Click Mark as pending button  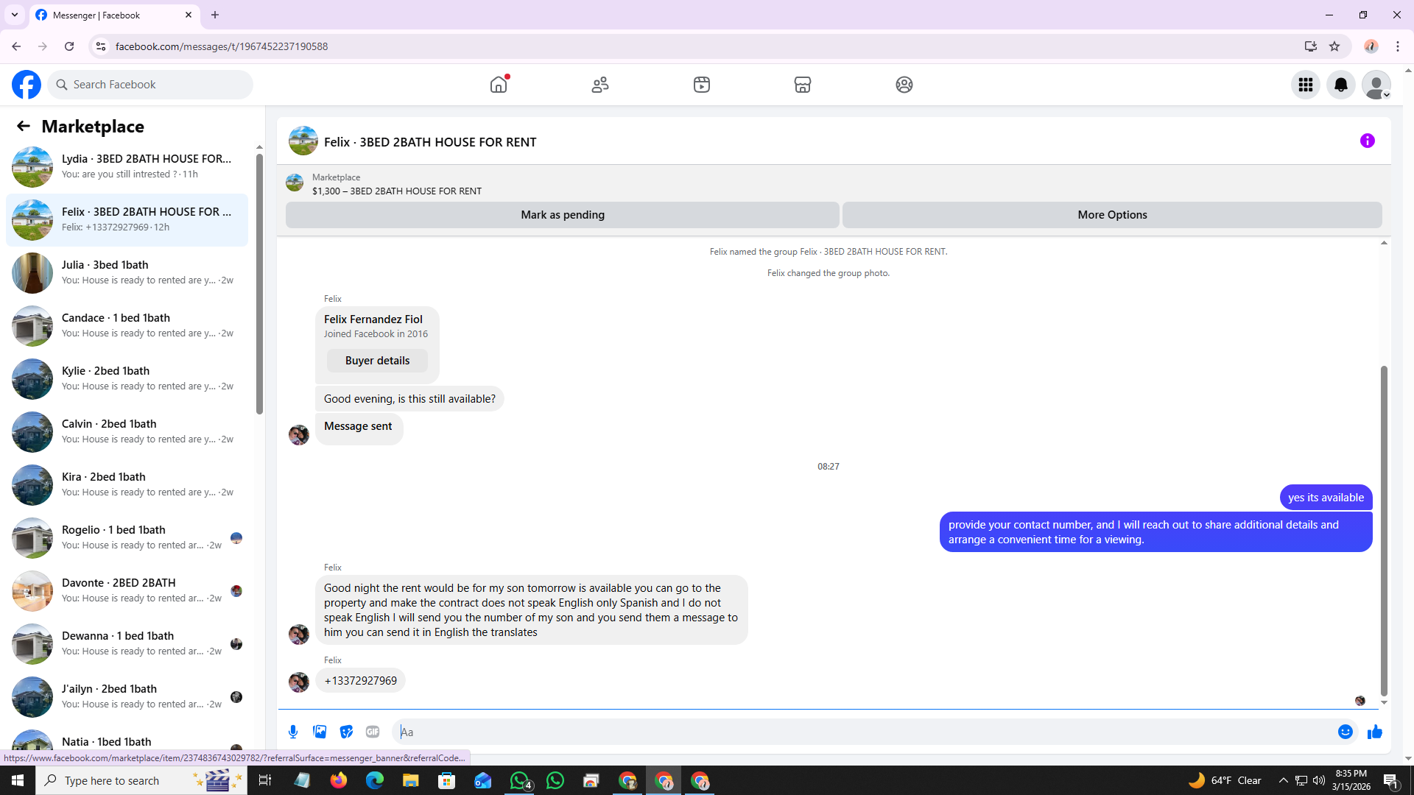coord(563,215)
